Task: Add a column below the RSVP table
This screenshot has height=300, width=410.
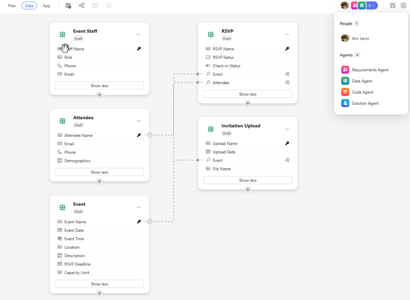Action: [247, 103]
